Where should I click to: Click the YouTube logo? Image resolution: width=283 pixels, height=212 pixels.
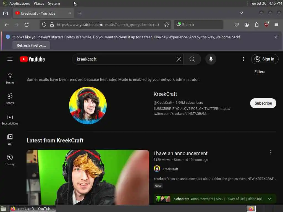click(x=32, y=59)
